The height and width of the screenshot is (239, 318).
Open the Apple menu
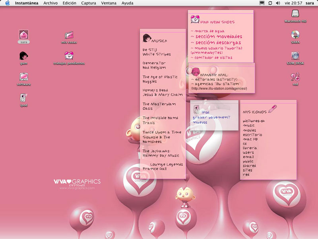pyautogui.click(x=7, y=3)
